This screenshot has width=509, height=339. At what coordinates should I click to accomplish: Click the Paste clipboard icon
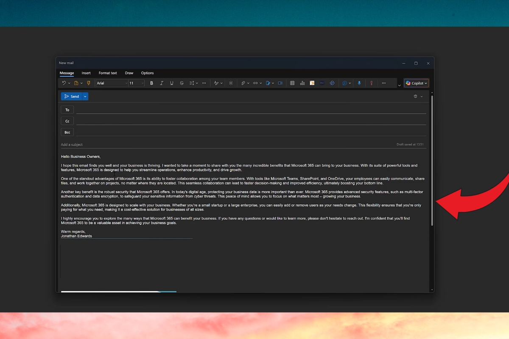coord(76,83)
